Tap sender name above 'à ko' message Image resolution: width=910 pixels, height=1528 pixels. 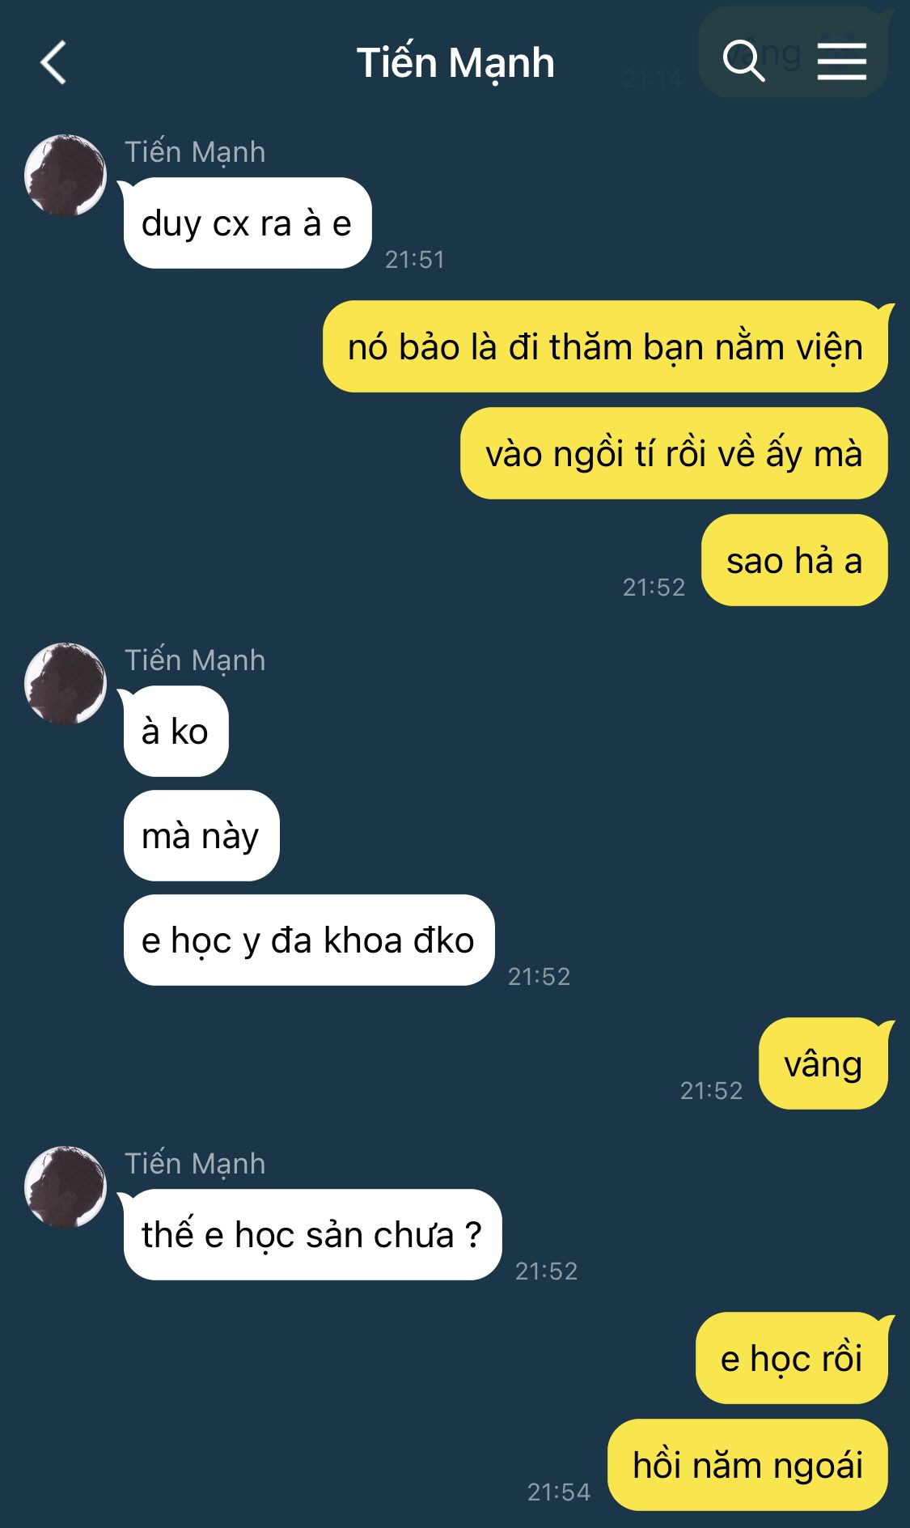[195, 660]
